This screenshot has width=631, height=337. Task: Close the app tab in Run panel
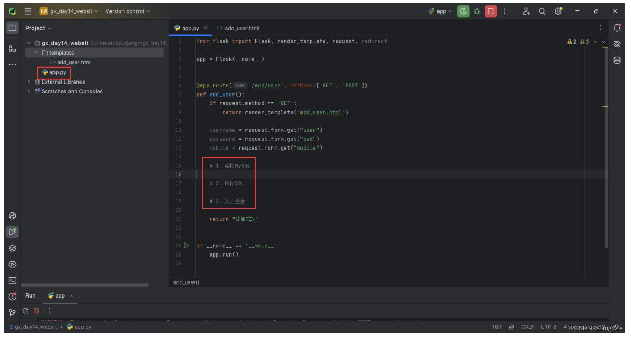pyautogui.click(x=72, y=296)
